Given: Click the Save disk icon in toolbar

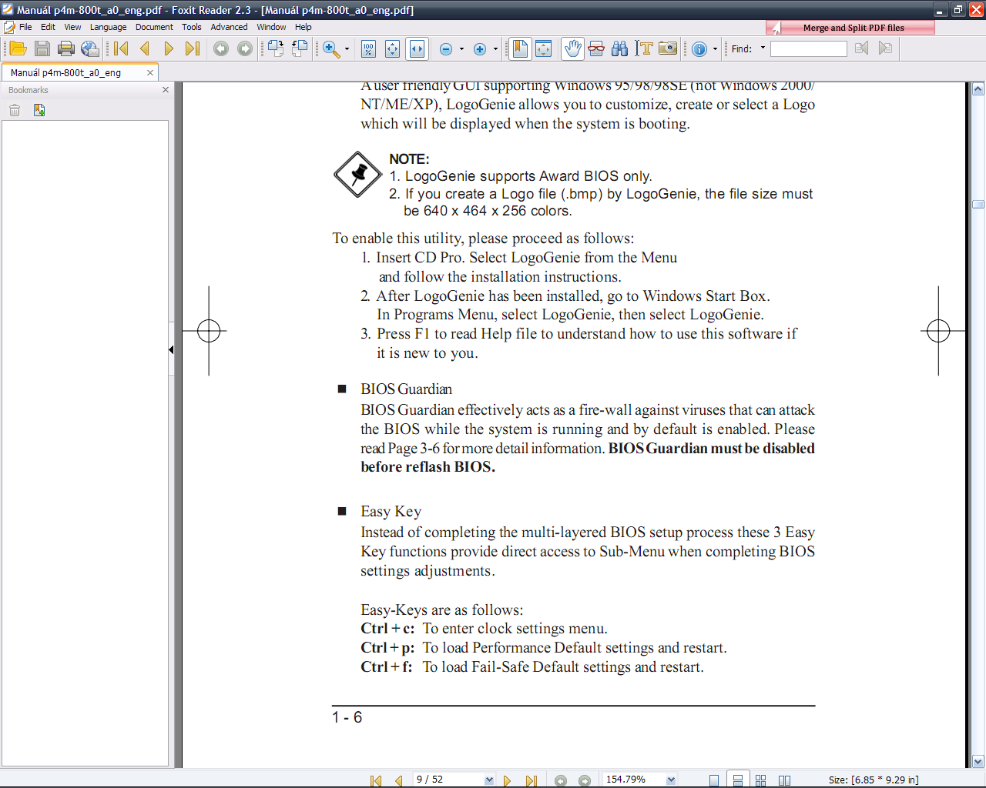Looking at the screenshot, I should (x=42, y=48).
